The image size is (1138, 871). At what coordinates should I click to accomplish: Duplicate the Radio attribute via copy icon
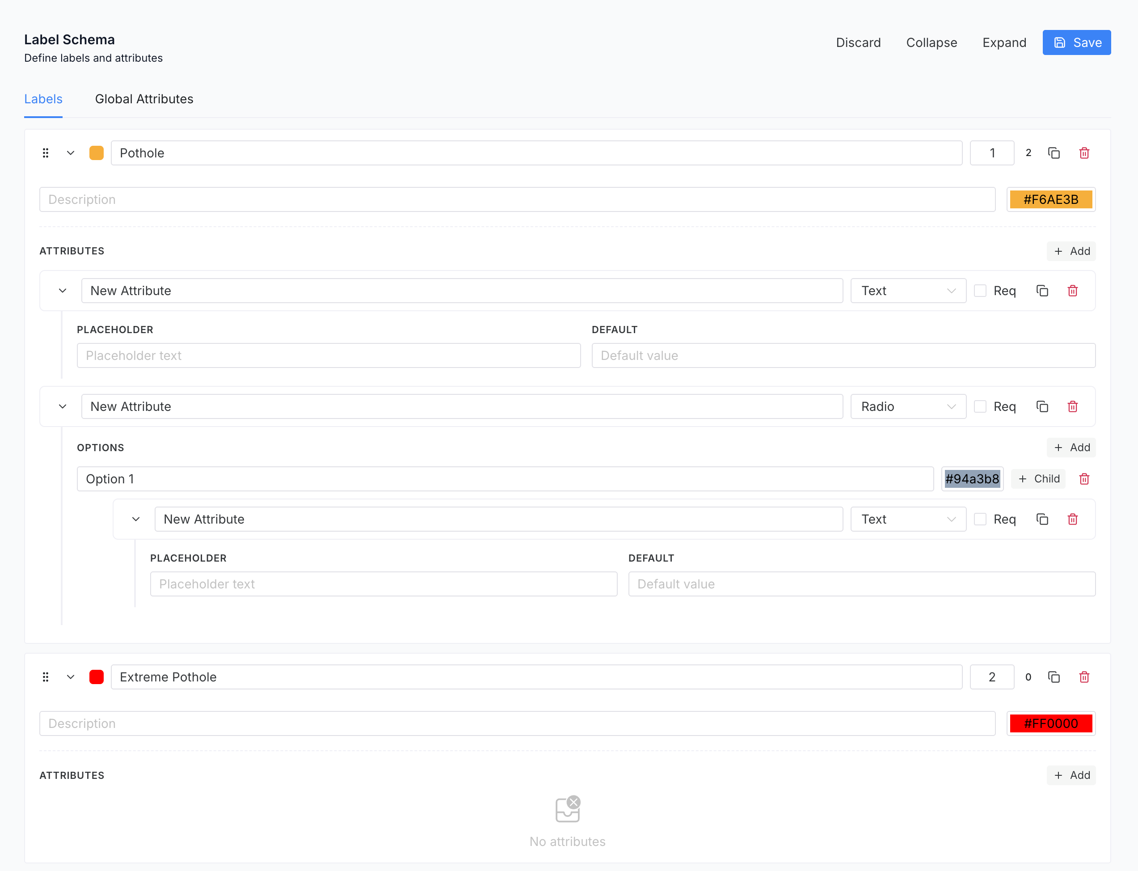coord(1042,406)
